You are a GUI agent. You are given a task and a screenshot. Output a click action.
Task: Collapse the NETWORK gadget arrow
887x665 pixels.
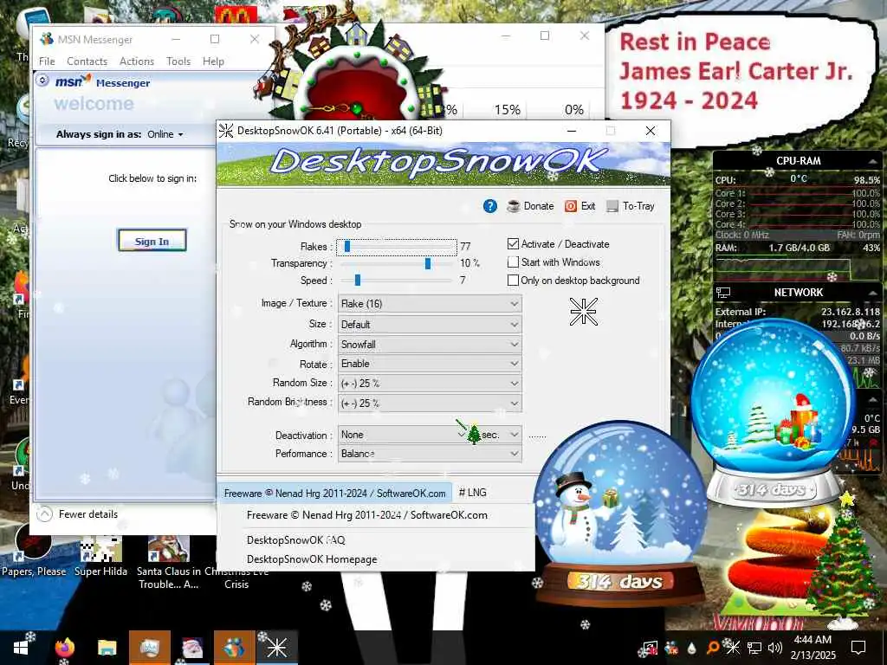click(x=872, y=293)
